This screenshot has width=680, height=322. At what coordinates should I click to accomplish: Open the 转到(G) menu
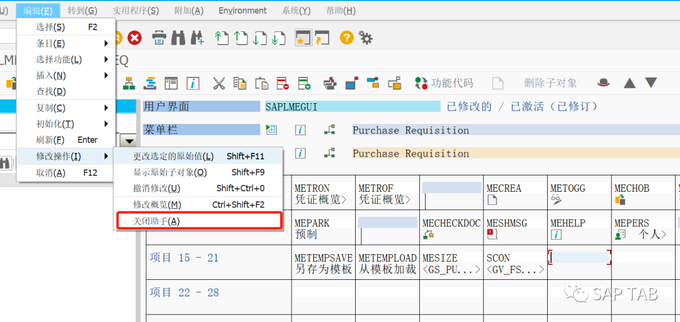coord(82,11)
